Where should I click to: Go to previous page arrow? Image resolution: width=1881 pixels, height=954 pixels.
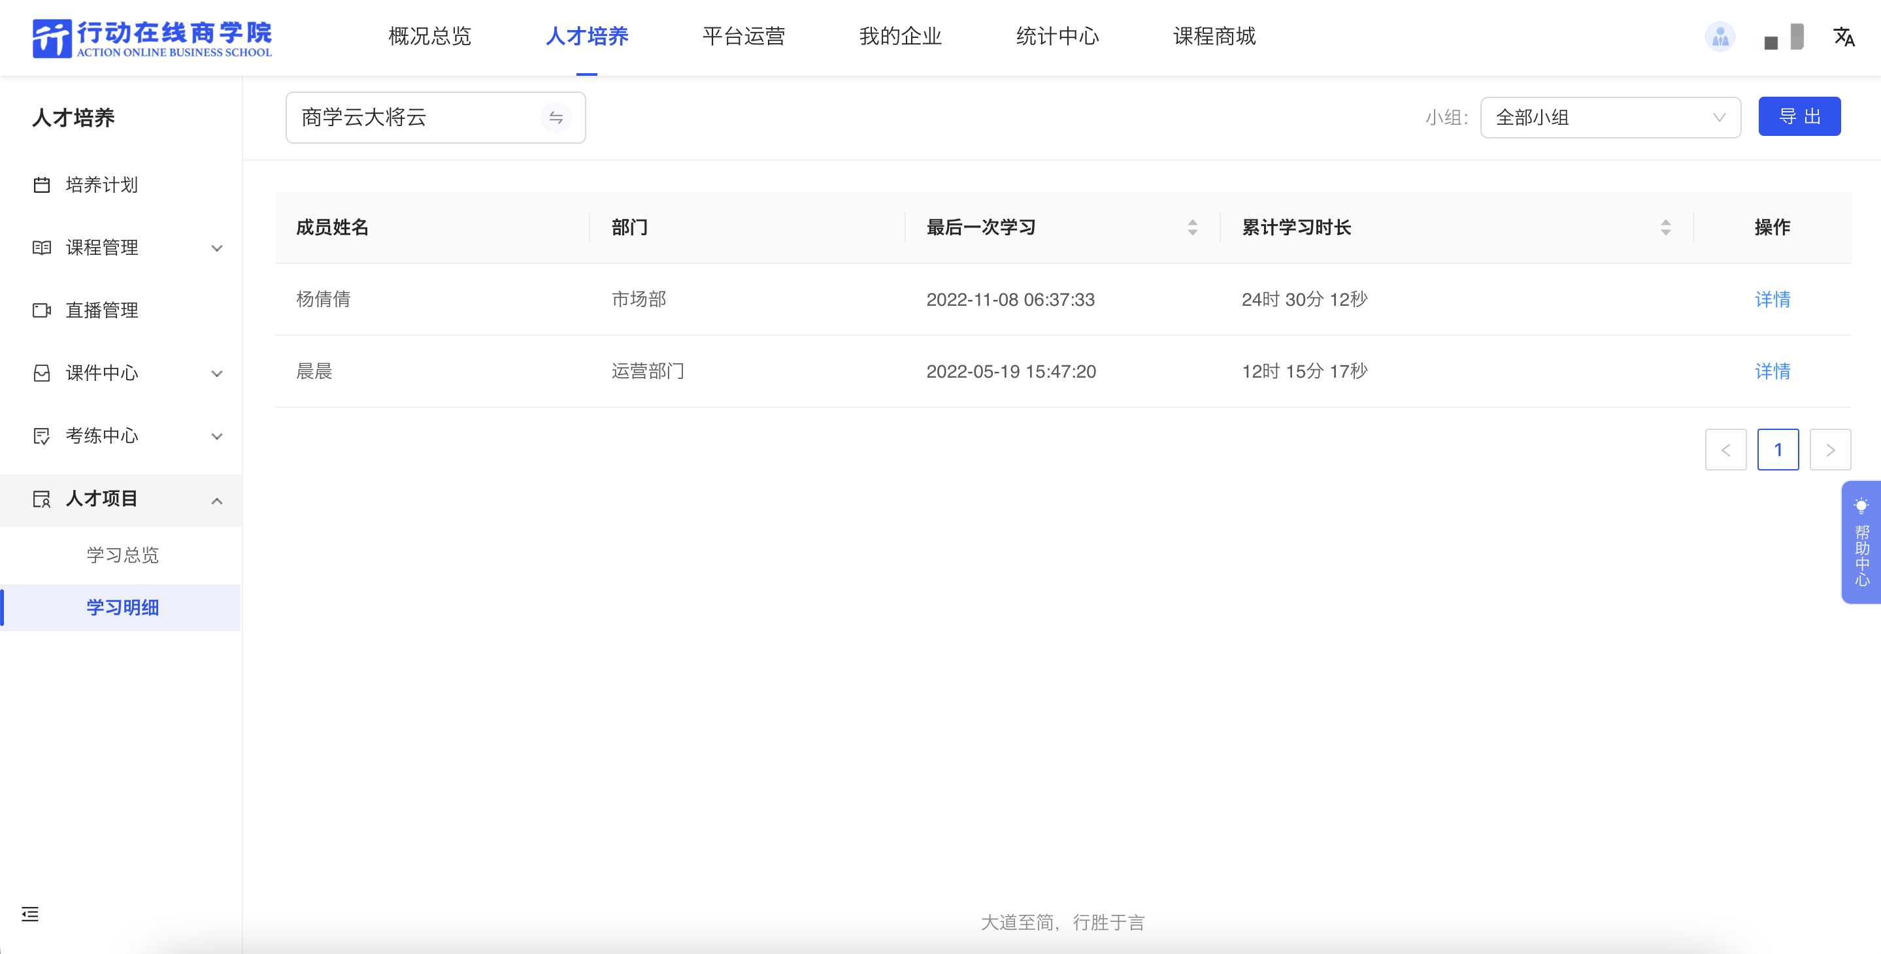[1725, 450]
